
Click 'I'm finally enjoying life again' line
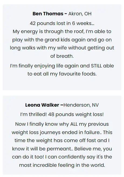(x=44, y=66)
